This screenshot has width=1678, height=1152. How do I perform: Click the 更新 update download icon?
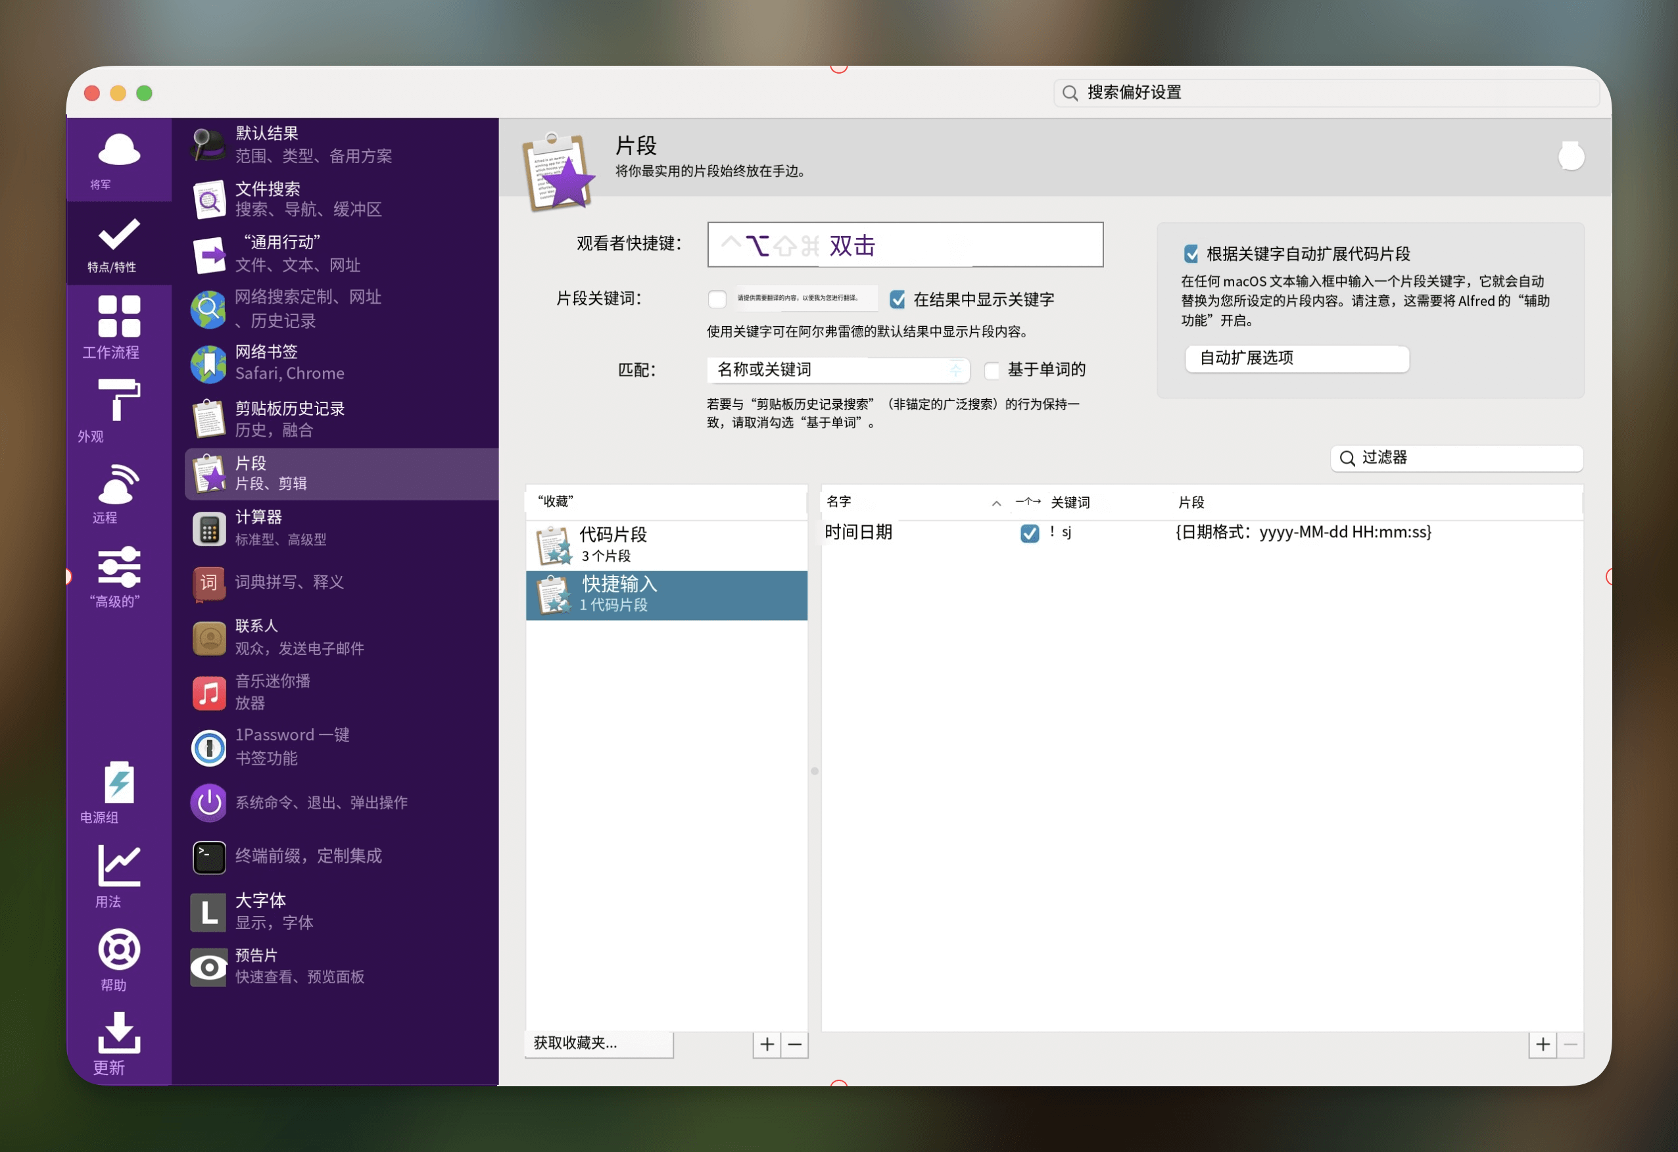coord(118,1033)
